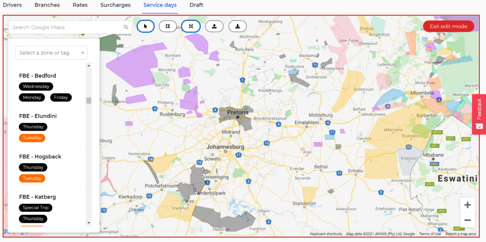Toggle Thursday tag under FBE - Hogsback
The width and height of the screenshot is (486, 242).
33,167
